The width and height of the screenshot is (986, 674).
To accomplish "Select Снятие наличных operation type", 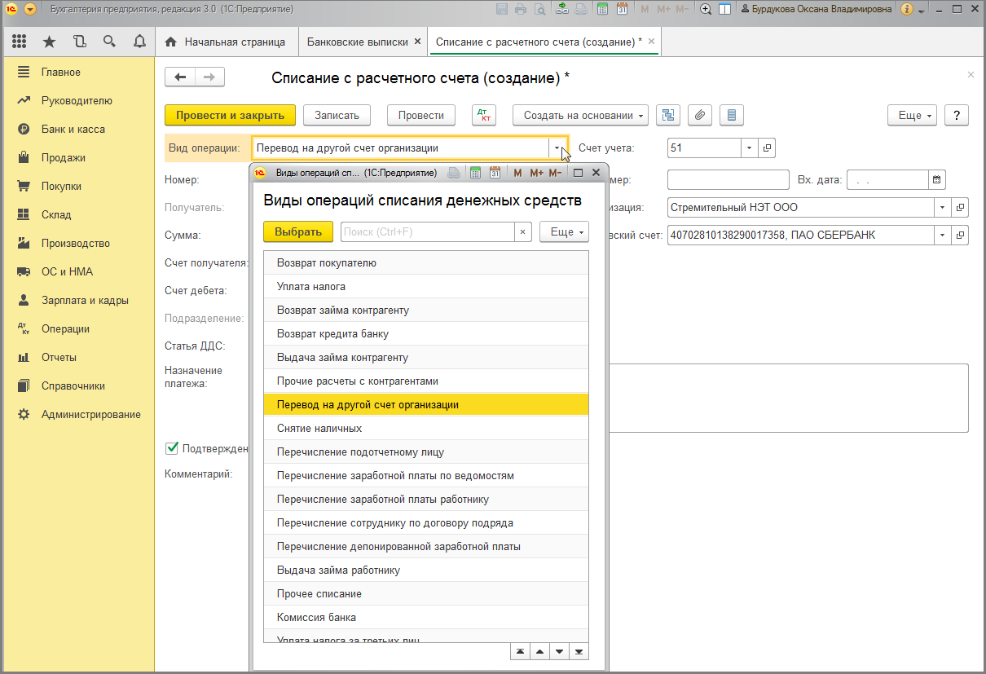I will tap(319, 428).
